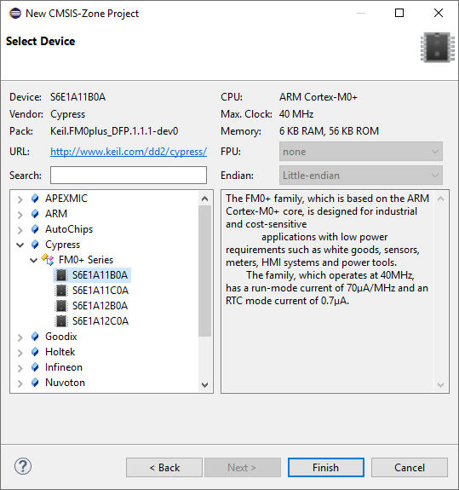Click the pack name Keil.FM0plus_DFP.1.1.1-dev0

[114, 131]
